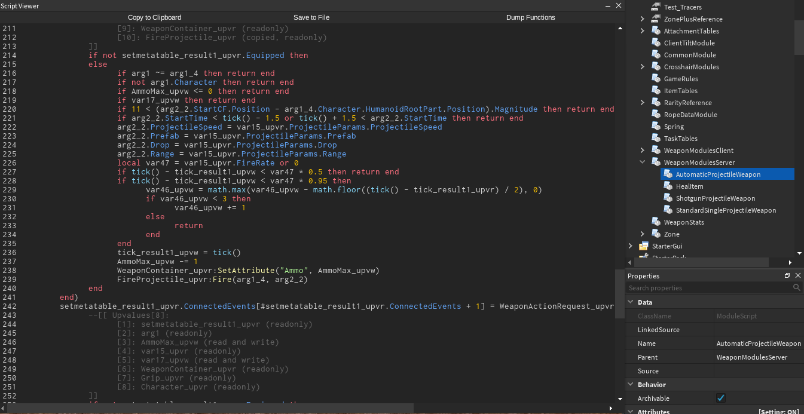Click the RarityReference module icon
804x414 pixels.
pyautogui.click(x=655, y=103)
